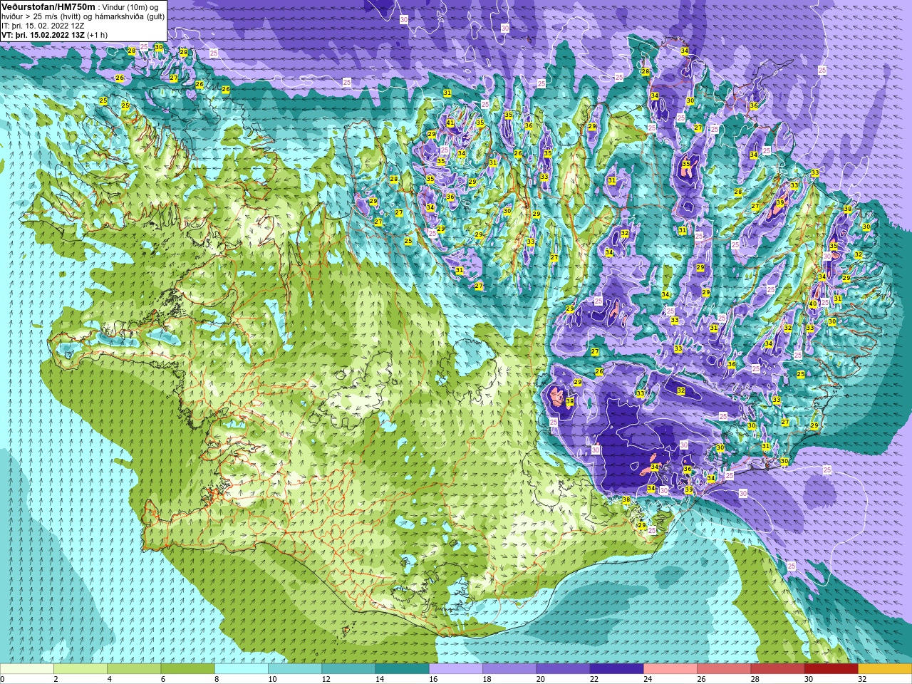Viewport: 912px width, 684px height.
Task: Select the 'IT: þri. 15. 02. 2022 12Z' line
Action: point(43,25)
